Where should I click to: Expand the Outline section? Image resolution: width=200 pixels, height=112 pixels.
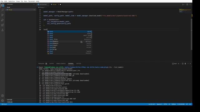[20, 100]
